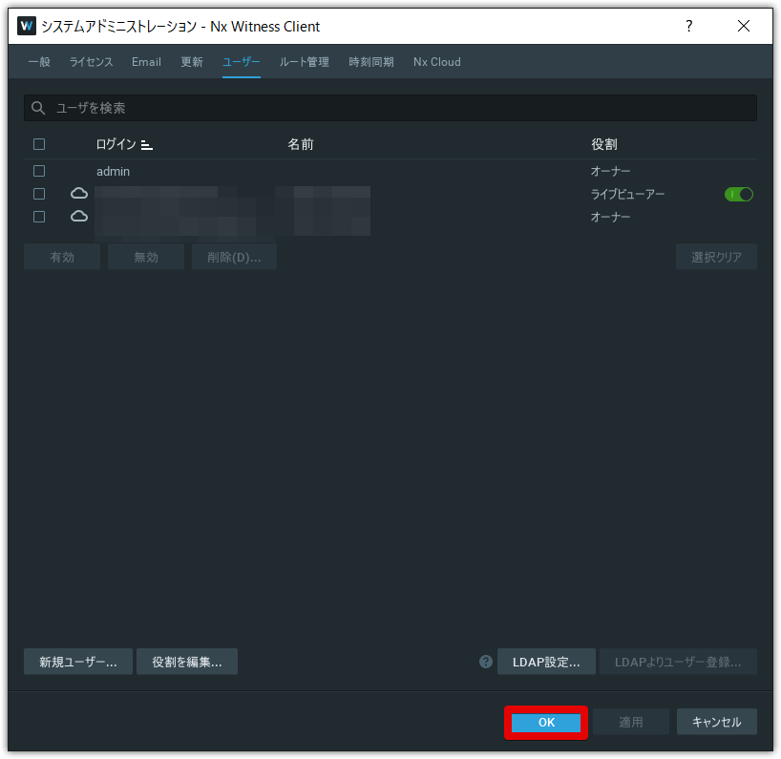This screenshot has width=781, height=759.
Task: Click オーナー role in the last row
Action: click(x=610, y=217)
